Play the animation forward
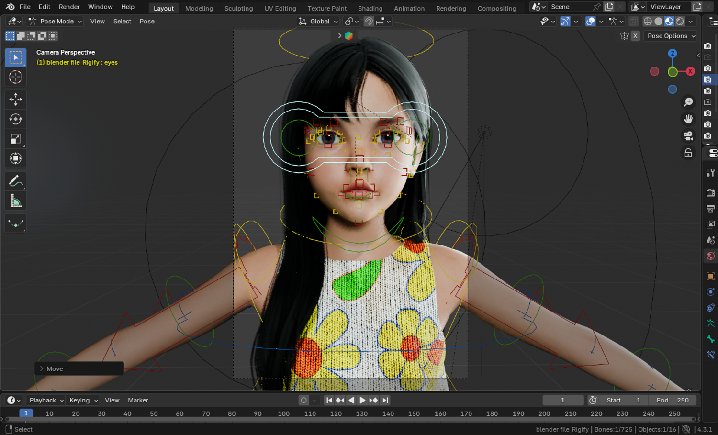Screen dimensions: 718x435 coord(362,400)
